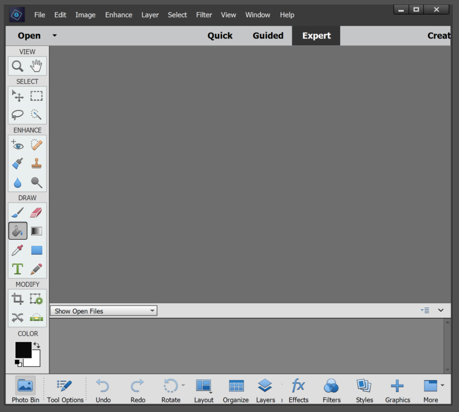Screen dimensions: 459x412
Task: Select the Lasso tool
Action: [x=18, y=115]
